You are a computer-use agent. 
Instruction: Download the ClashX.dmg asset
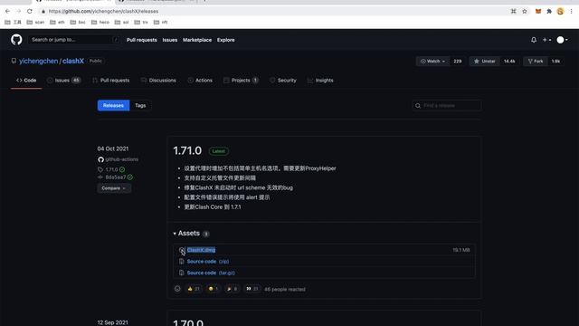point(201,250)
